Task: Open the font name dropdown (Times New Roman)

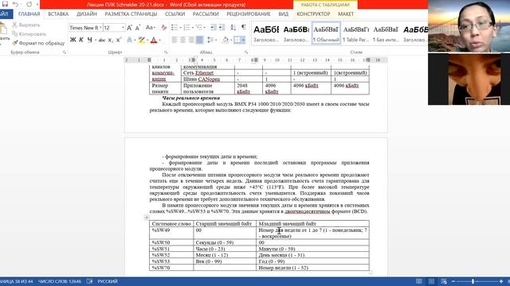Action: pos(100,28)
